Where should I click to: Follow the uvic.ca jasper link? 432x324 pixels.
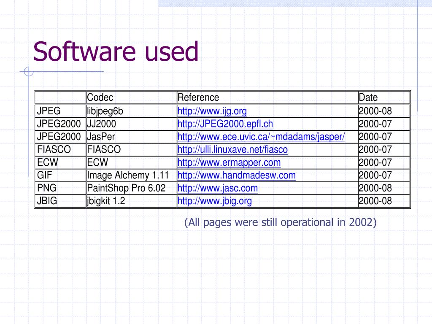[261, 137]
